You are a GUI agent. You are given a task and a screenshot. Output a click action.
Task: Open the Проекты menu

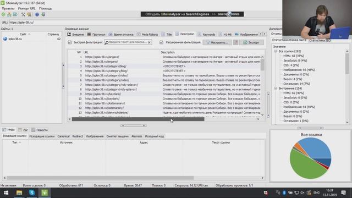point(8,9)
